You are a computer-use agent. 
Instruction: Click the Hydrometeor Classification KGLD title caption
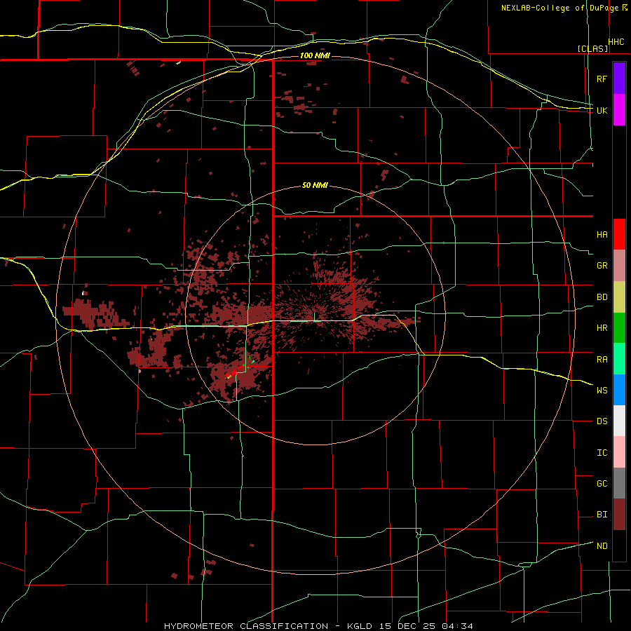pos(318,626)
